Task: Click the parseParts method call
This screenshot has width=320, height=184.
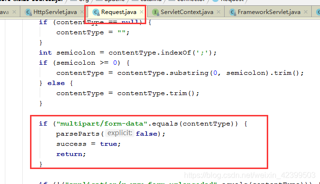Action: [78, 134]
